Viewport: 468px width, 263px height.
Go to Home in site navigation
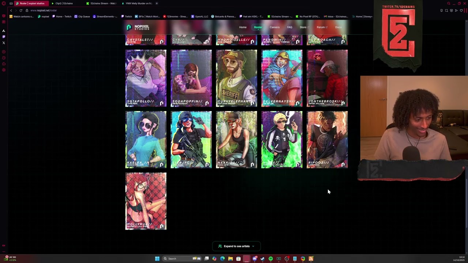[x=243, y=27]
